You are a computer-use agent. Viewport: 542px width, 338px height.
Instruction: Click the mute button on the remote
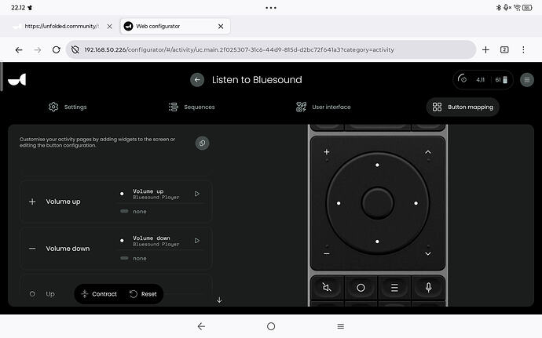(x=327, y=287)
